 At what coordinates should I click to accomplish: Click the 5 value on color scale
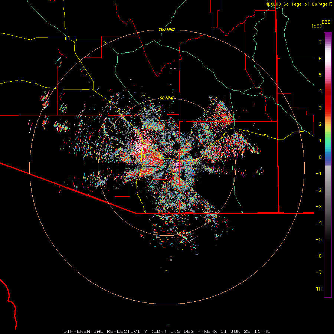(320, 75)
